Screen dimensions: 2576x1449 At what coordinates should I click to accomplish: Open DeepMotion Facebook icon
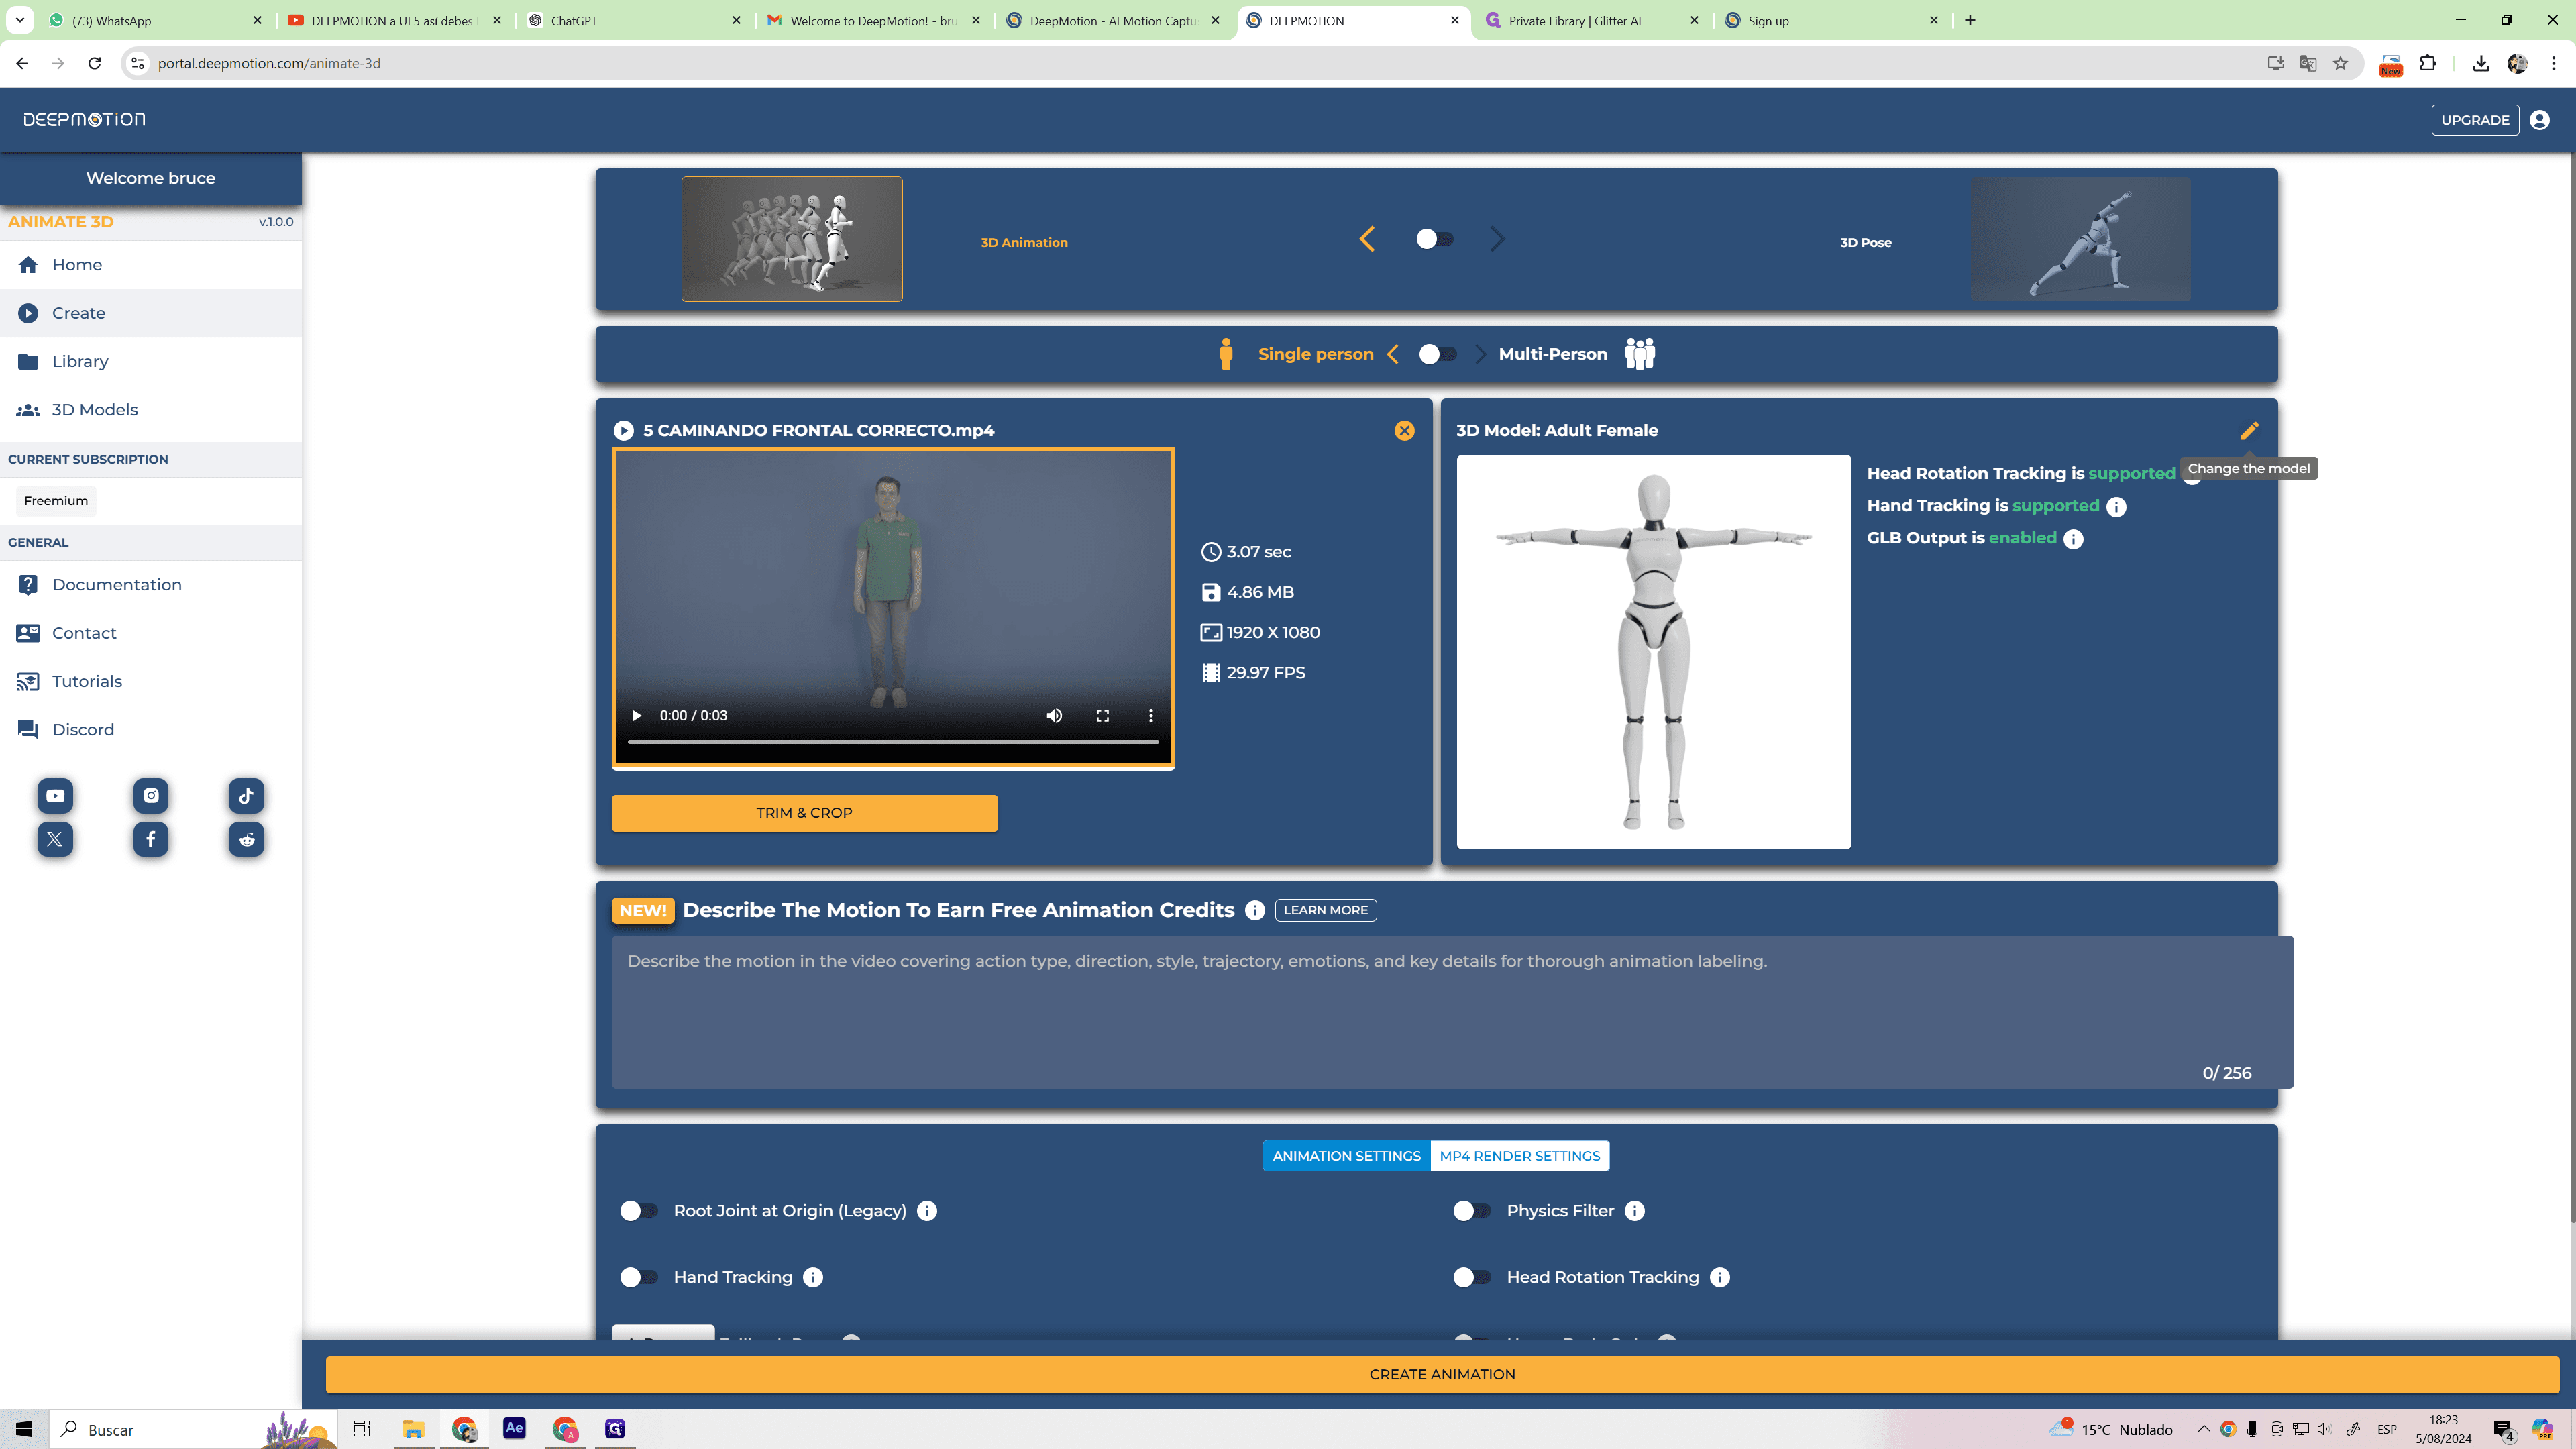coord(151,839)
